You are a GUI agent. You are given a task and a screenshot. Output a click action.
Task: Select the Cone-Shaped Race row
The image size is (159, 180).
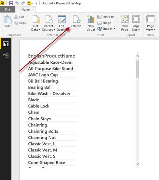tap(51, 163)
